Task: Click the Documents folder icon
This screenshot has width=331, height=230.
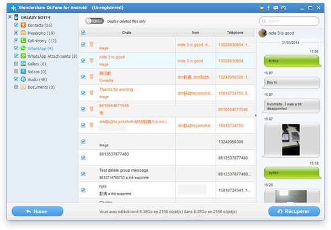Action: tap(23, 87)
